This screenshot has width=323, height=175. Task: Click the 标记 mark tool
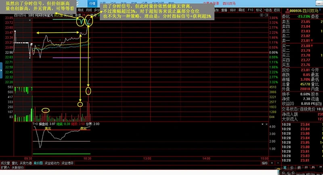click(x=259, y=10)
